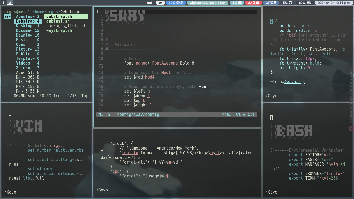
Task: Click the argos@metal path header in ranger
Action: pyautogui.click(x=42, y=12)
